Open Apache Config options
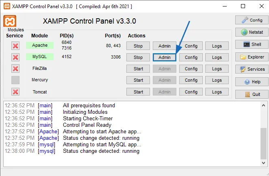Viewport: 269px width, 176px height. click(191, 46)
